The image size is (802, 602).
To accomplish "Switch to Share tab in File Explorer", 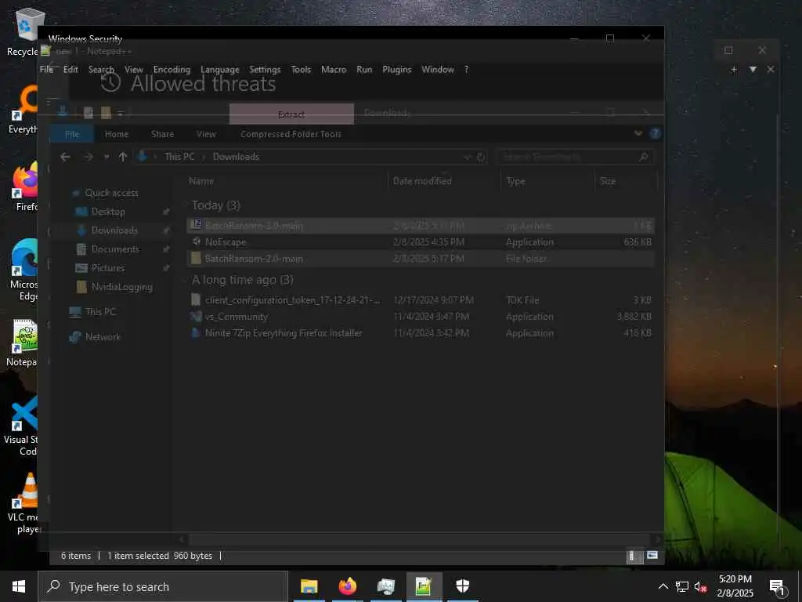I will pos(162,134).
